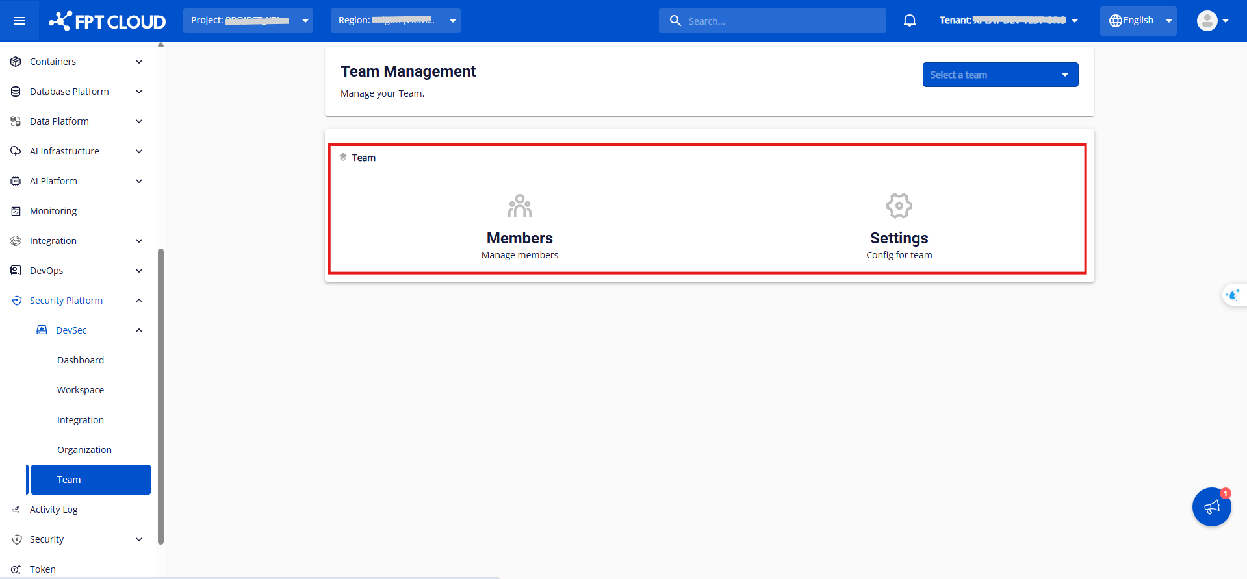Open the Activity Log page

point(54,510)
